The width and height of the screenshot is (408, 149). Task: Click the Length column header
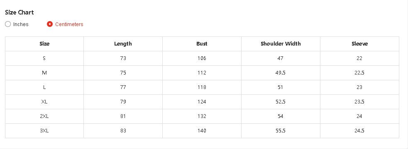coord(123,43)
